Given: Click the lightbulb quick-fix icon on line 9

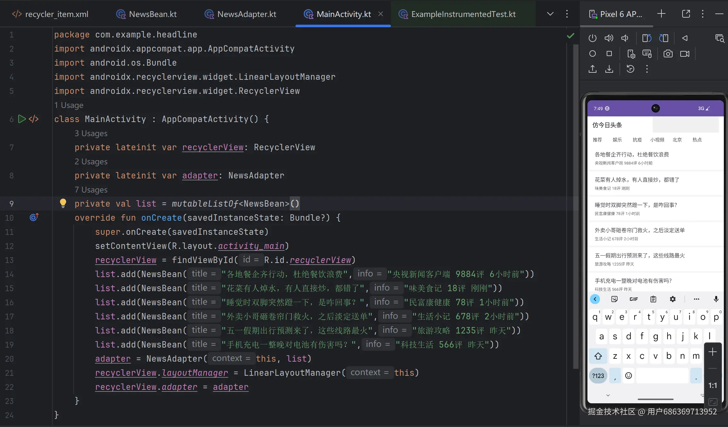Looking at the screenshot, I should click(63, 203).
